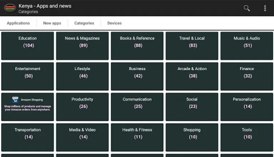Open the Amazon Shopping ad tile
Viewport: 274px width, 157px height.
click(27, 107)
